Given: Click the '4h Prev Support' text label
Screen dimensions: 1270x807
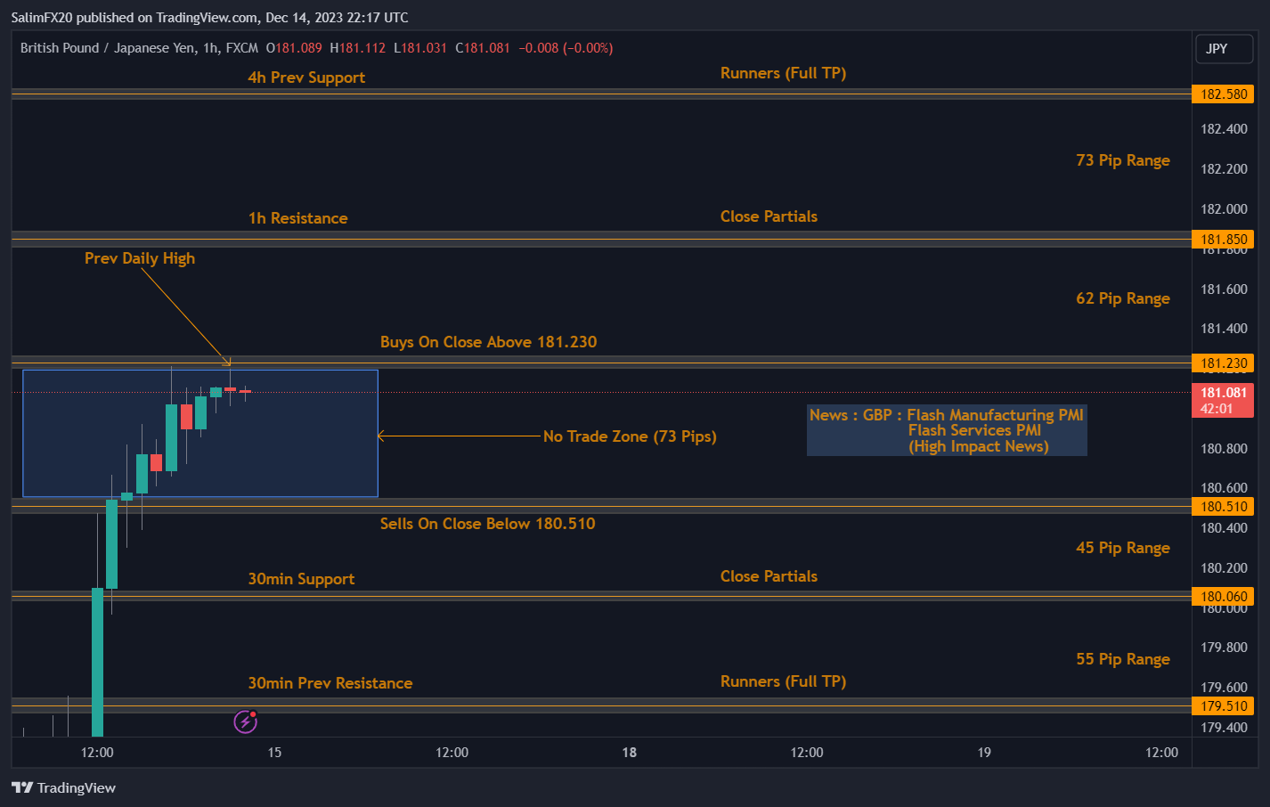Looking at the screenshot, I should point(306,77).
